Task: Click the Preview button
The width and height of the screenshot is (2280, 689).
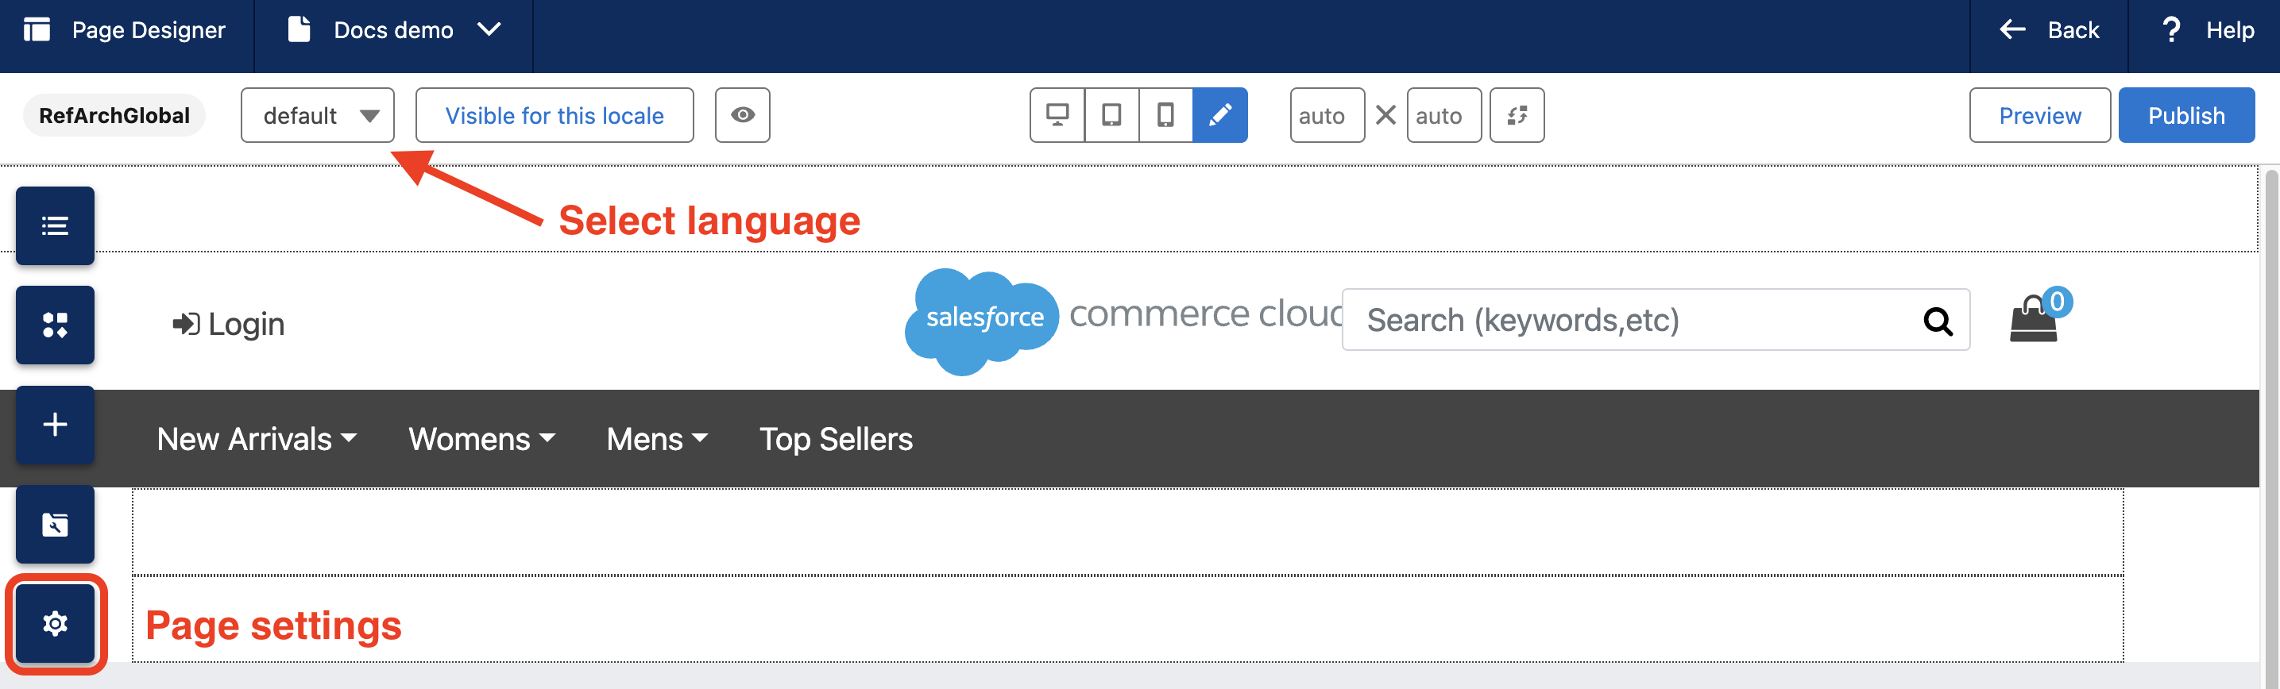Action: [x=2040, y=115]
